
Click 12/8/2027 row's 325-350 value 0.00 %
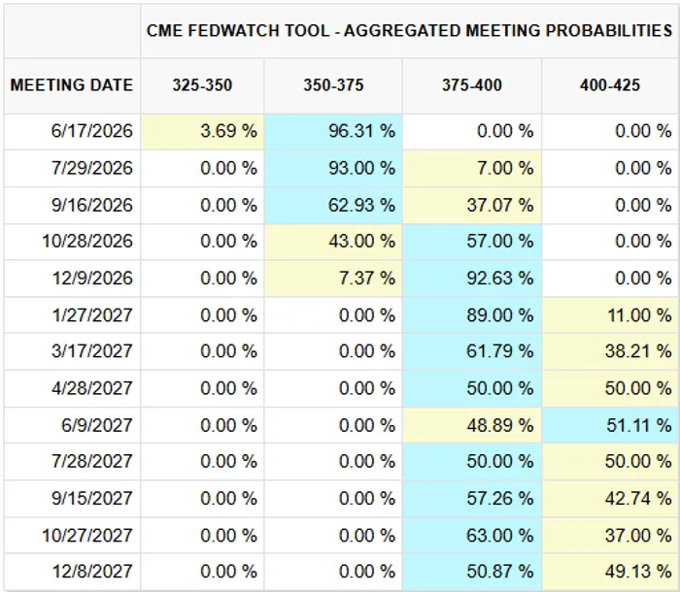pos(202,572)
